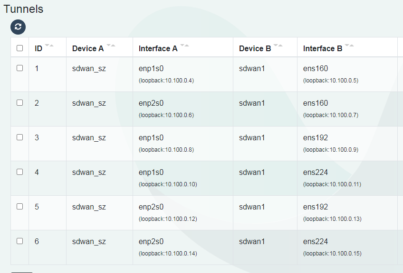403x273 pixels.
Task: Check the checkbox for tunnel 6
Action: 19,241
